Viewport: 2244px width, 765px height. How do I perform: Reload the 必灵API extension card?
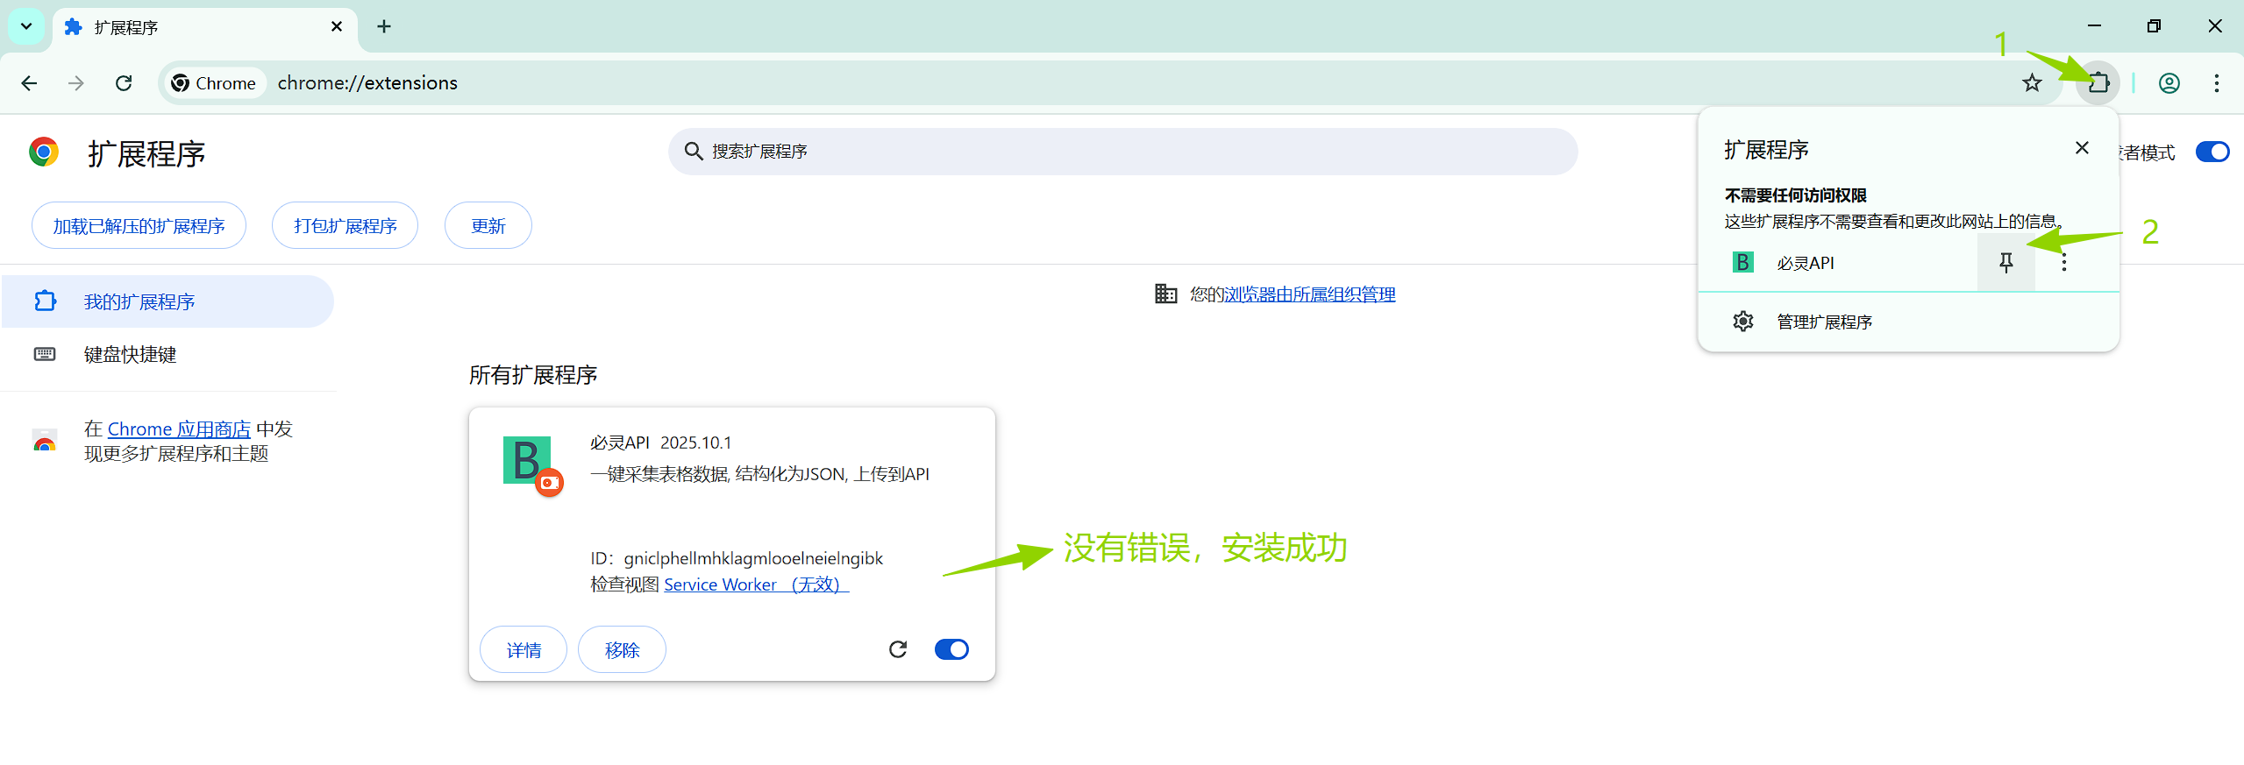897,649
